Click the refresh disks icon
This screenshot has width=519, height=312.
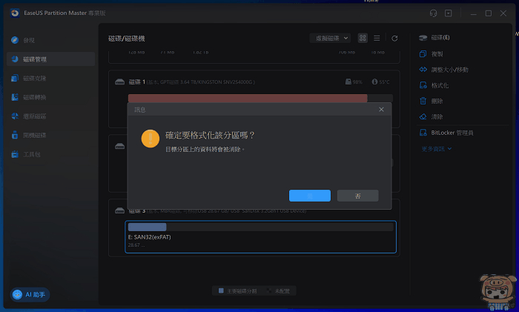pyautogui.click(x=394, y=38)
